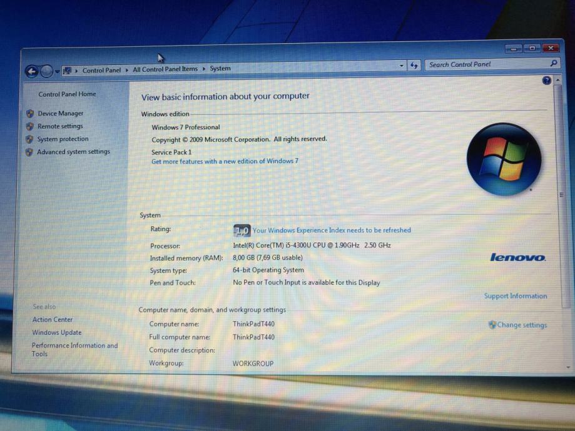575x431 pixels.
Task: Select All Control Panel Items breadcrumb
Action: click(165, 69)
